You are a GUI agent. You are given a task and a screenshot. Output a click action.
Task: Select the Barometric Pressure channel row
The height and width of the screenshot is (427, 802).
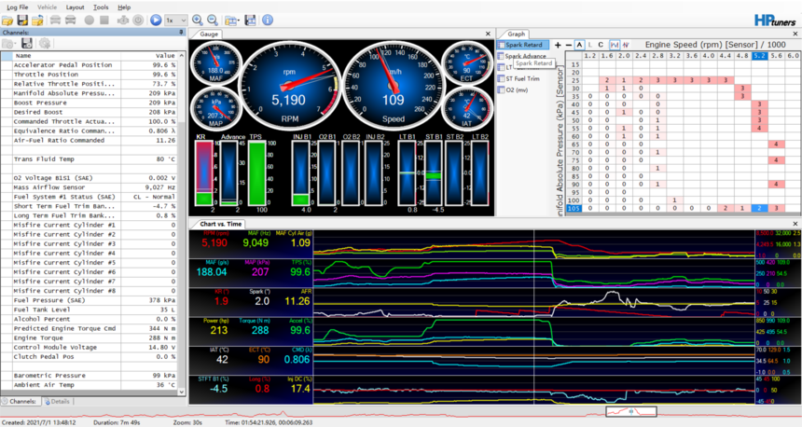click(90, 376)
